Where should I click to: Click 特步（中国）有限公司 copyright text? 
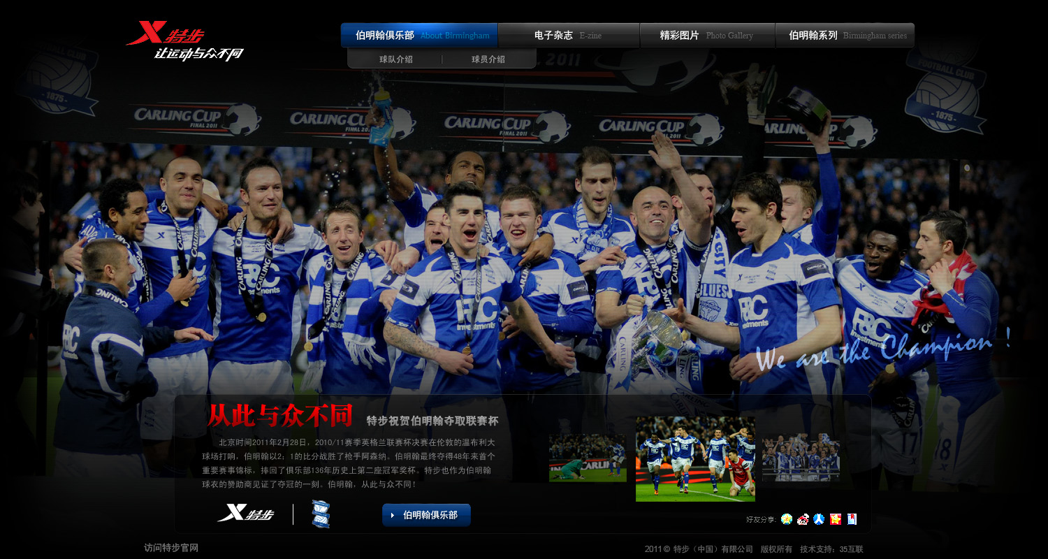713,549
